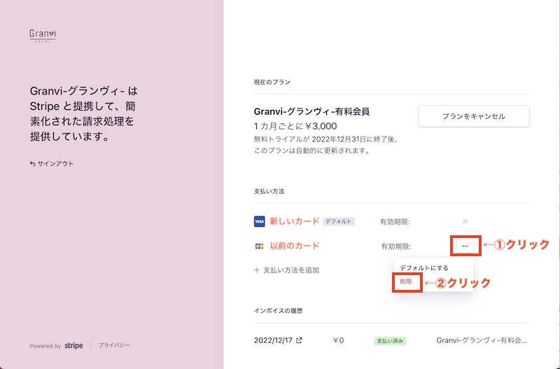Viewport: 560px width, 369px height.
Task: Click the Granvi-グランヴィ-有料会員 plan name
Action: point(311,111)
